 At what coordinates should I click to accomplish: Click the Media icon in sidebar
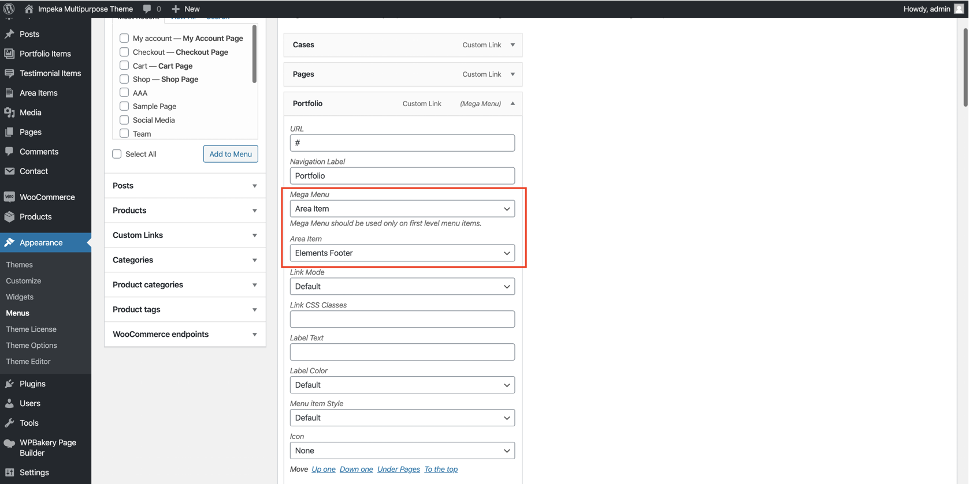click(x=9, y=112)
